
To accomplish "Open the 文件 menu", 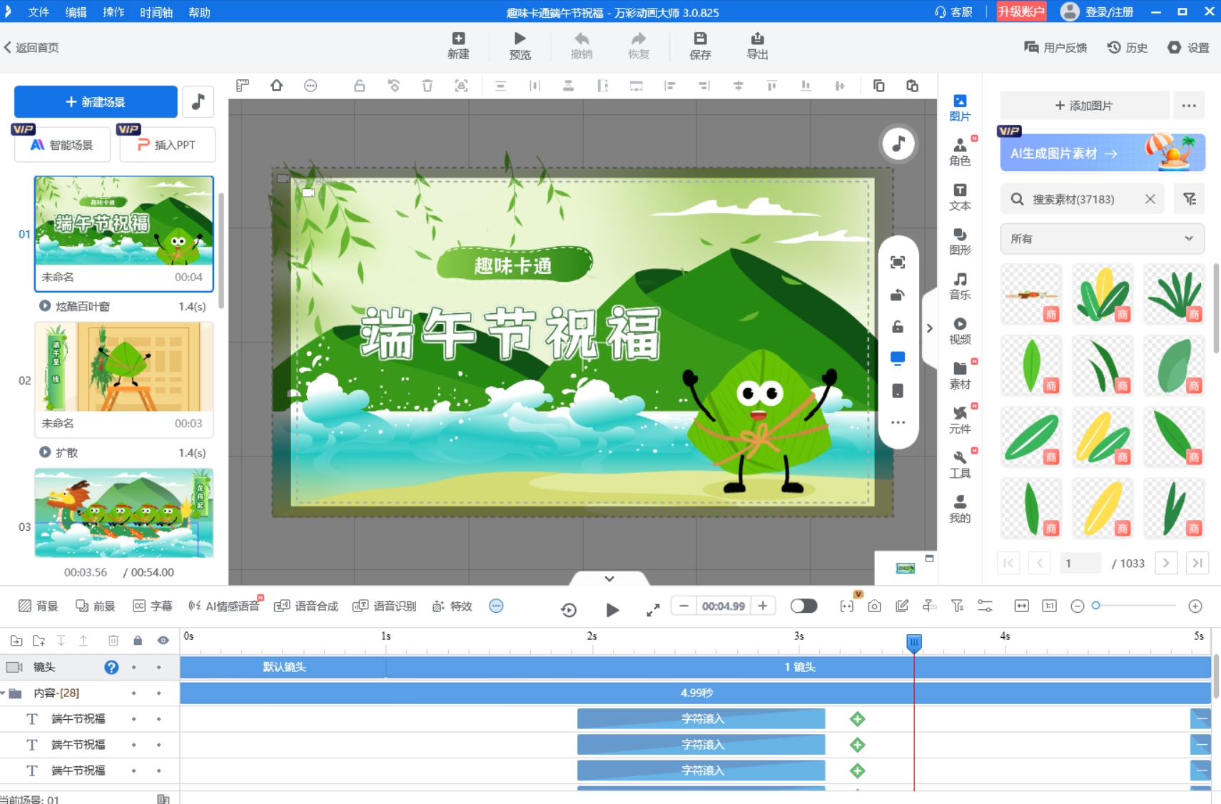I will point(39,11).
